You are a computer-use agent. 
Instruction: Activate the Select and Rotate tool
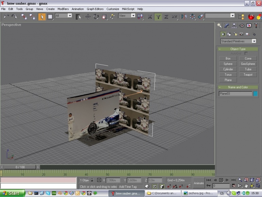[x=96, y=17]
